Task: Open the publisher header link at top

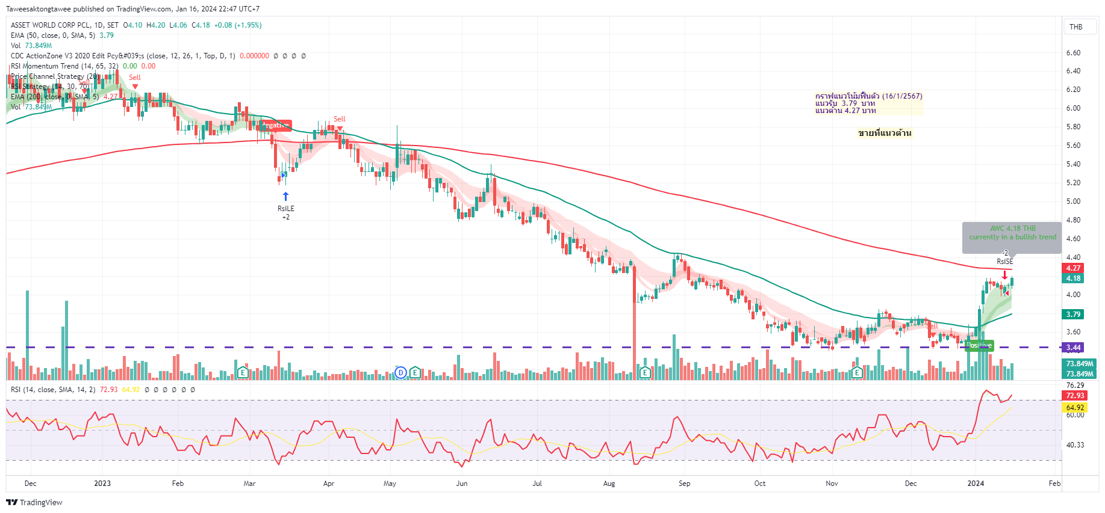Action: (x=132, y=9)
